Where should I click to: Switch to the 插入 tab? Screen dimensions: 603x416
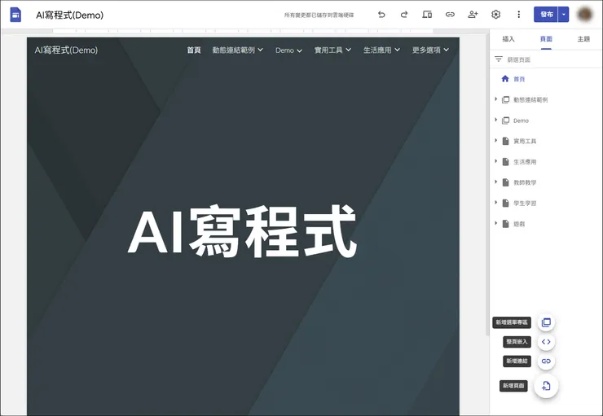click(508, 39)
